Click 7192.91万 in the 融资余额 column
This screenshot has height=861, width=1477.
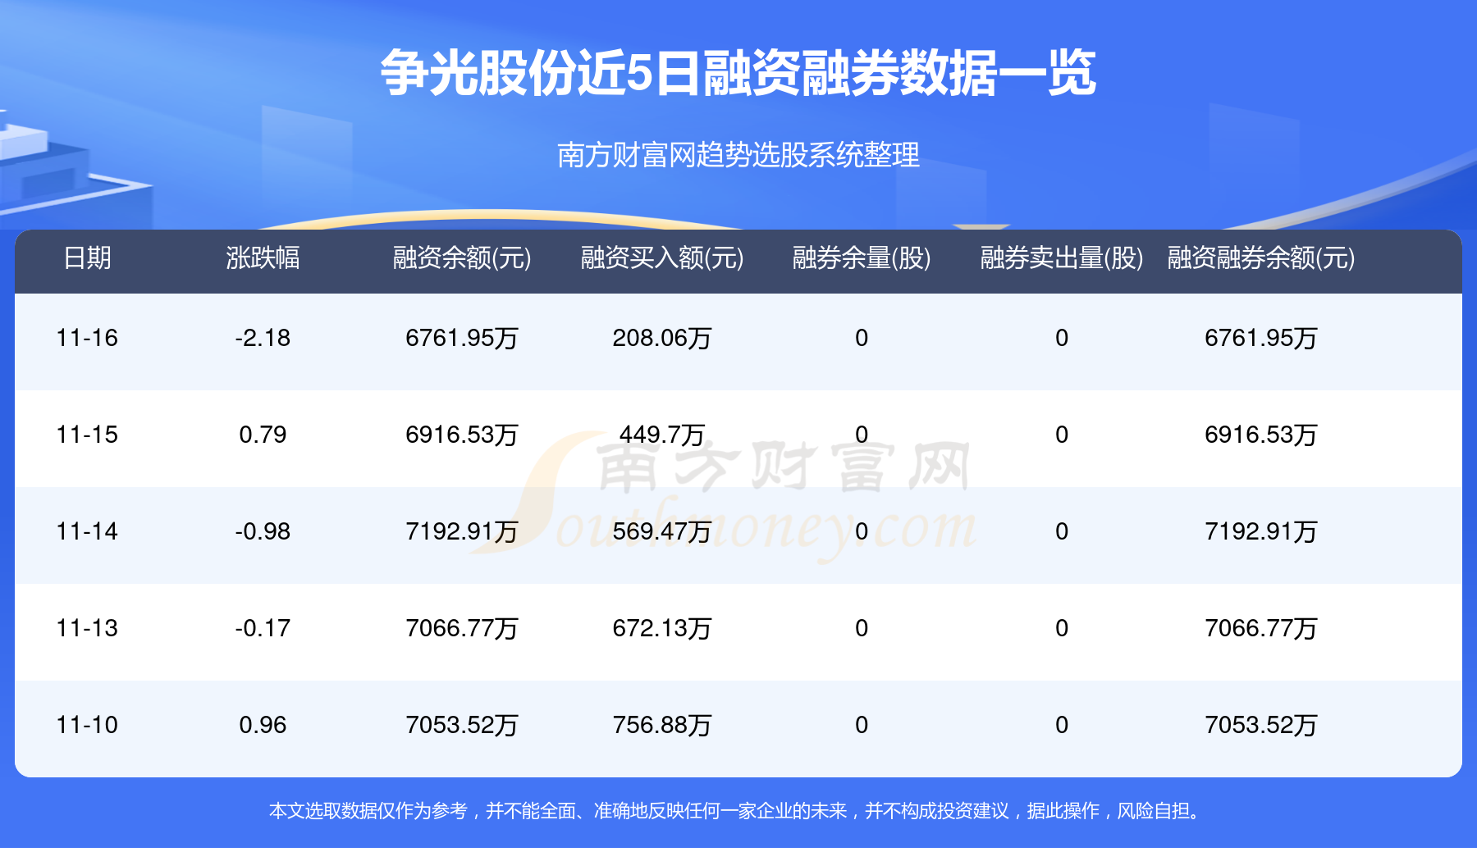[x=462, y=531]
